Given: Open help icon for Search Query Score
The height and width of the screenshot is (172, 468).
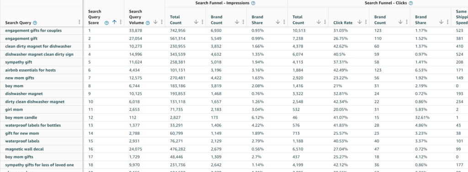Looking at the screenshot, I should [x=106, y=23].
